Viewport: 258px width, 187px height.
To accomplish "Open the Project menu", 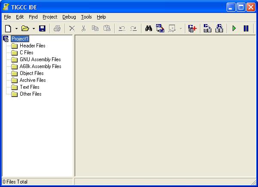I will [50, 17].
